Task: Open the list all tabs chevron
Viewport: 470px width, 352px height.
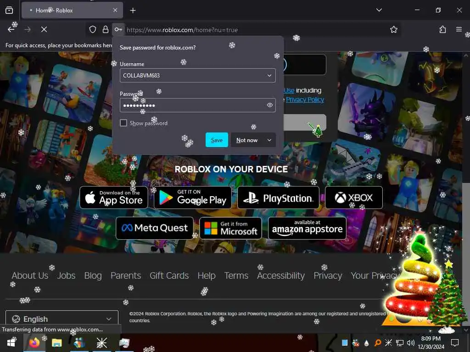Action: tap(379, 10)
